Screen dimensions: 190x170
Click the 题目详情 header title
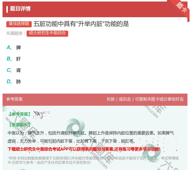20,9
